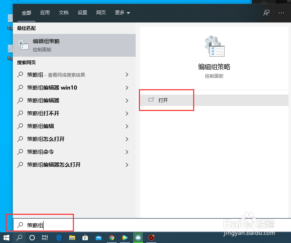Click the feedback icon in the search panel

click(x=266, y=12)
